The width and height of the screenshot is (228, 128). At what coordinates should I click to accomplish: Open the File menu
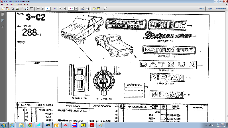(2, 5)
